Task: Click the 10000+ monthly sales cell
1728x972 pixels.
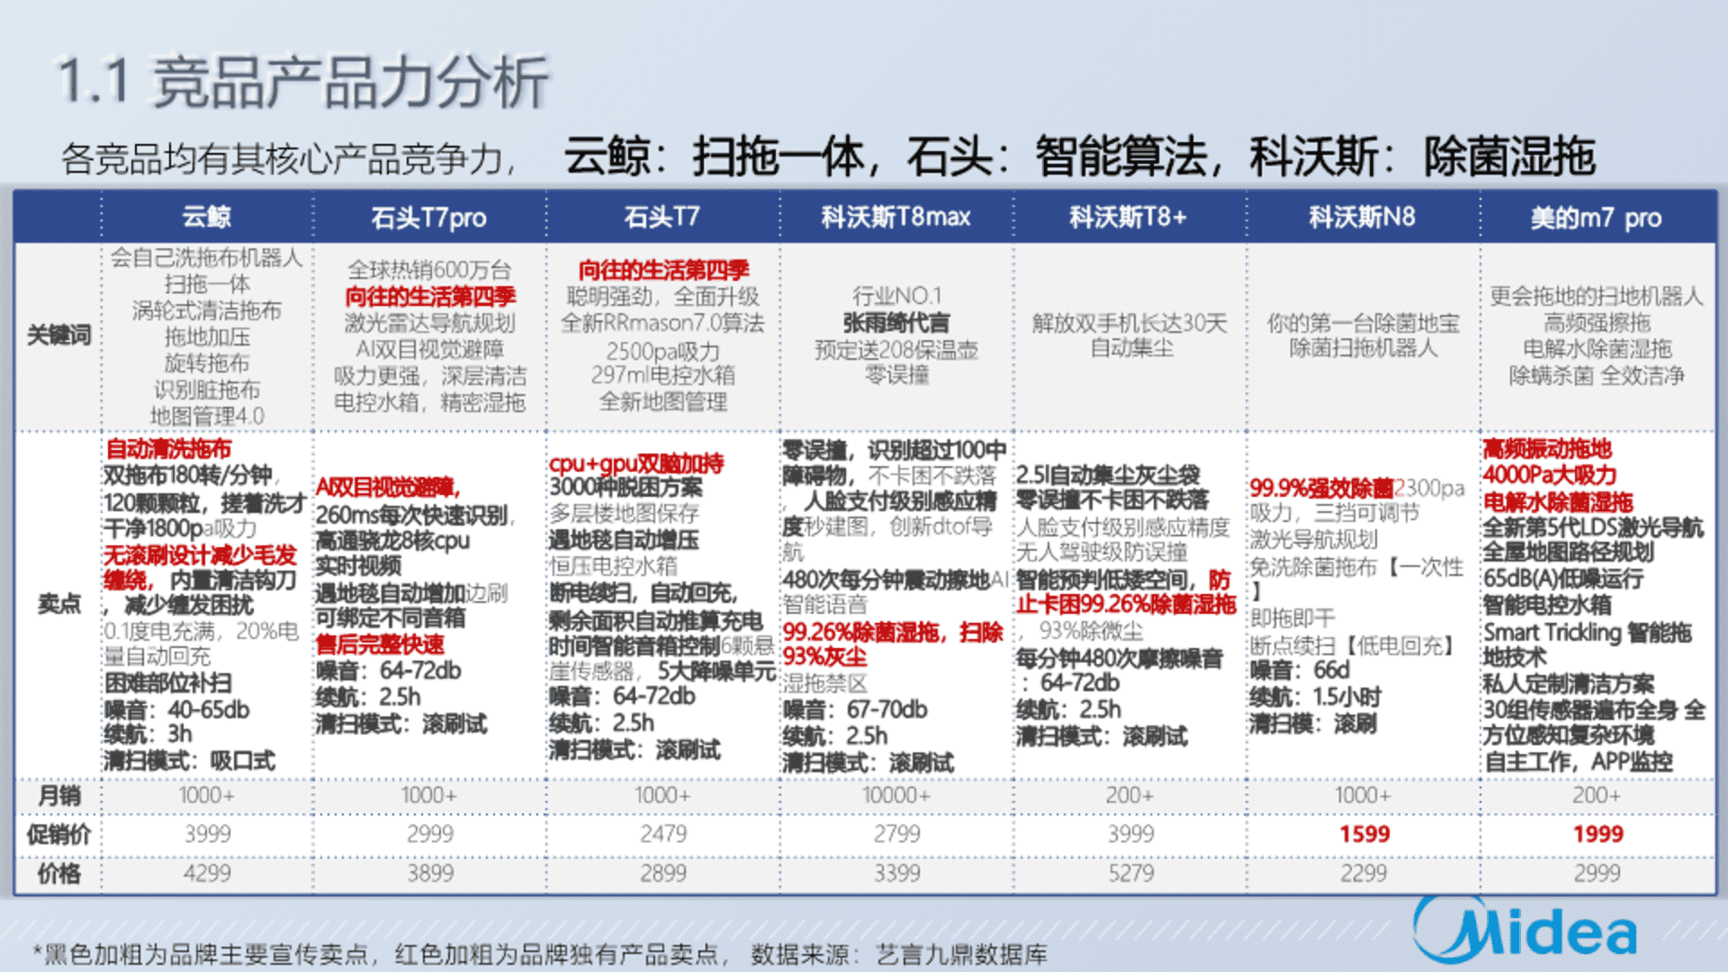Action: (895, 796)
